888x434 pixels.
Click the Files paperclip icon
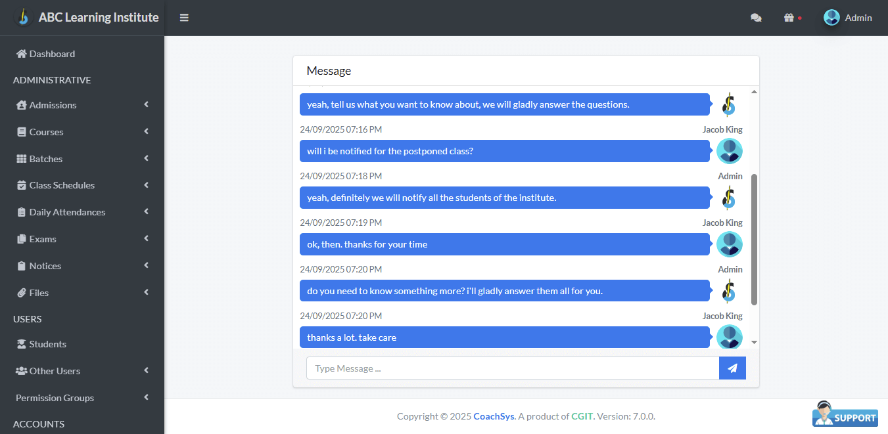click(22, 293)
